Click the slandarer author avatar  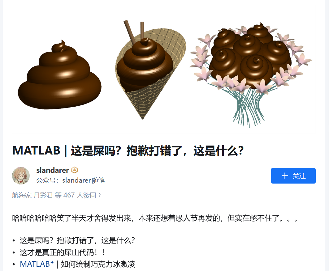[21, 176]
